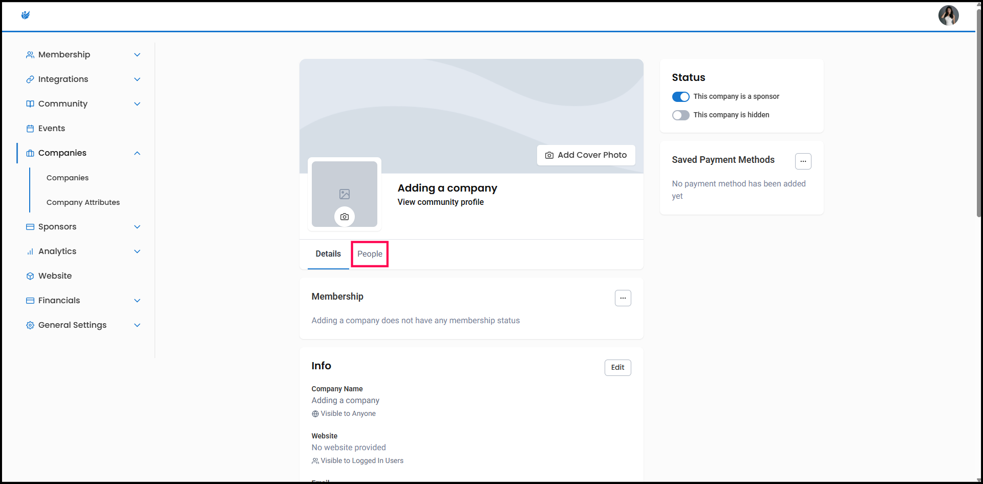The width and height of the screenshot is (983, 484).
Task: Expand the Membership sidebar menu chevron
Action: pos(137,55)
